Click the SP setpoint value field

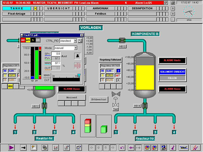click(x=56, y=54)
